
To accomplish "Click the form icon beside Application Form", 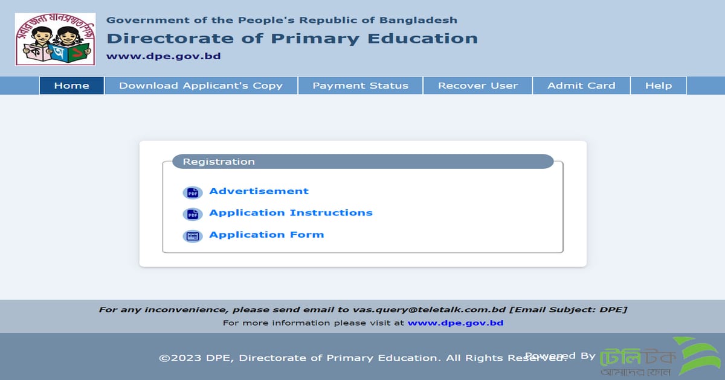I will point(192,236).
